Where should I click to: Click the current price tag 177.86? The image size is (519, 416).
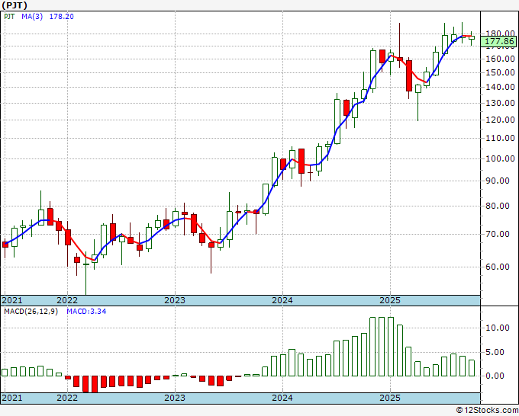coord(499,41)
